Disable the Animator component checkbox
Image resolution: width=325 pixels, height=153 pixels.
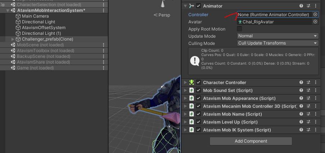point(198,6)
